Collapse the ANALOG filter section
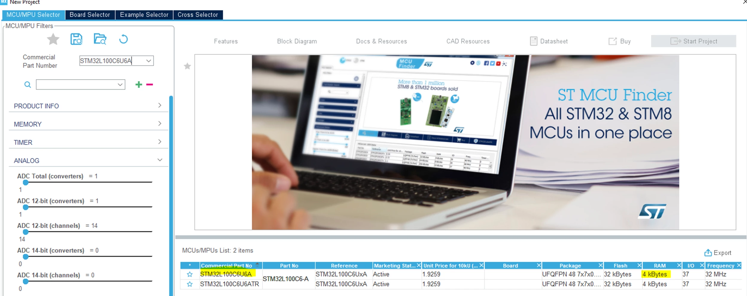This screenshot has width=747, height=296. [x=88, y=160]
